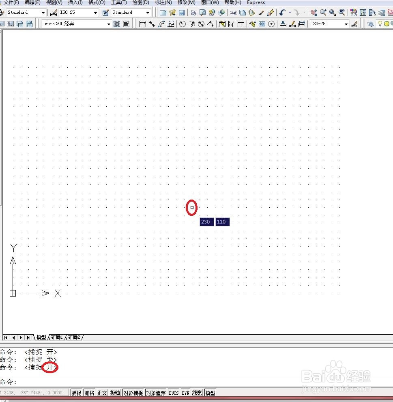
Task: Select the Aligned dimension tool
Action: point(152,24)
